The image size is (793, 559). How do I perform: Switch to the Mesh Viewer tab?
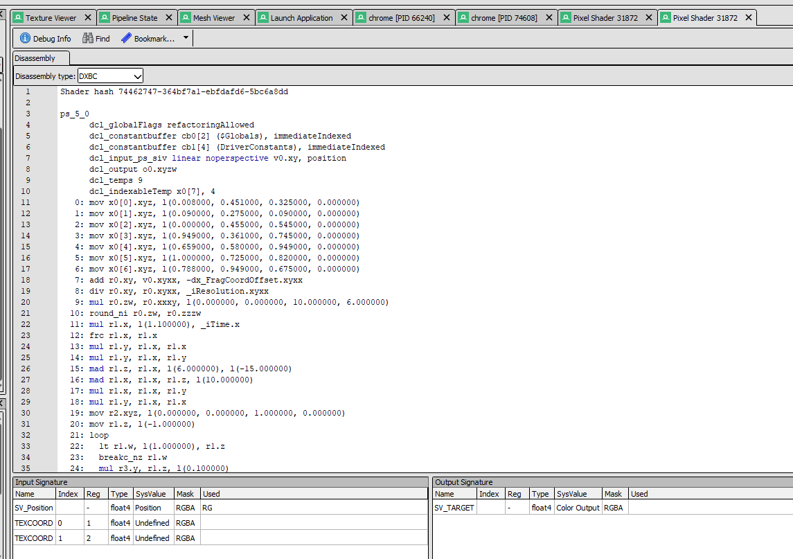point(214,18)
